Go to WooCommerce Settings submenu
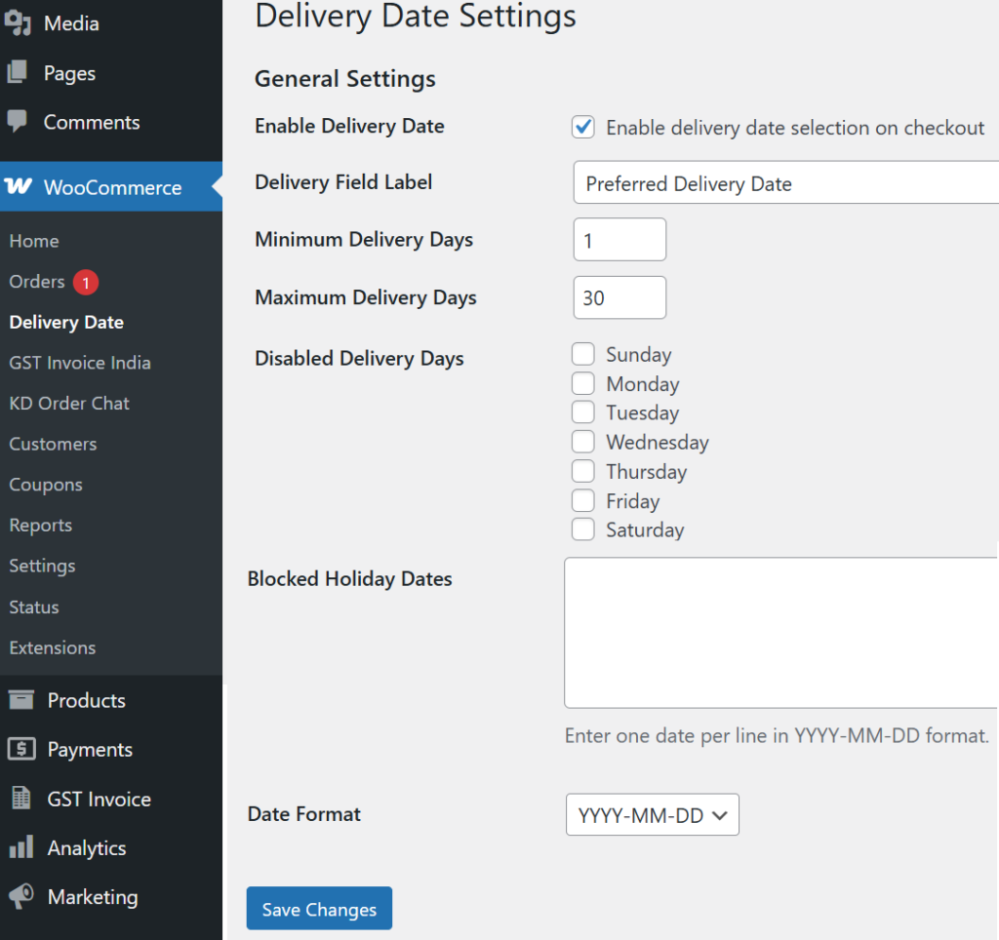 [x=42, y=567]
